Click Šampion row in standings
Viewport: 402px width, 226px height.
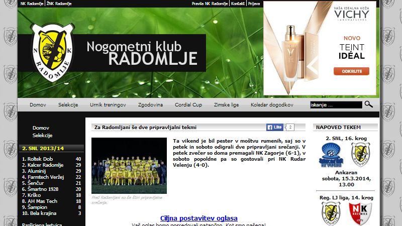pos(51,207)
